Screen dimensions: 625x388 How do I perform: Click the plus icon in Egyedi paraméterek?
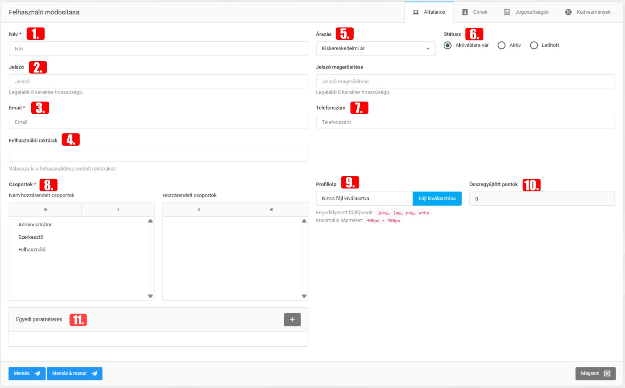[292, 319]
